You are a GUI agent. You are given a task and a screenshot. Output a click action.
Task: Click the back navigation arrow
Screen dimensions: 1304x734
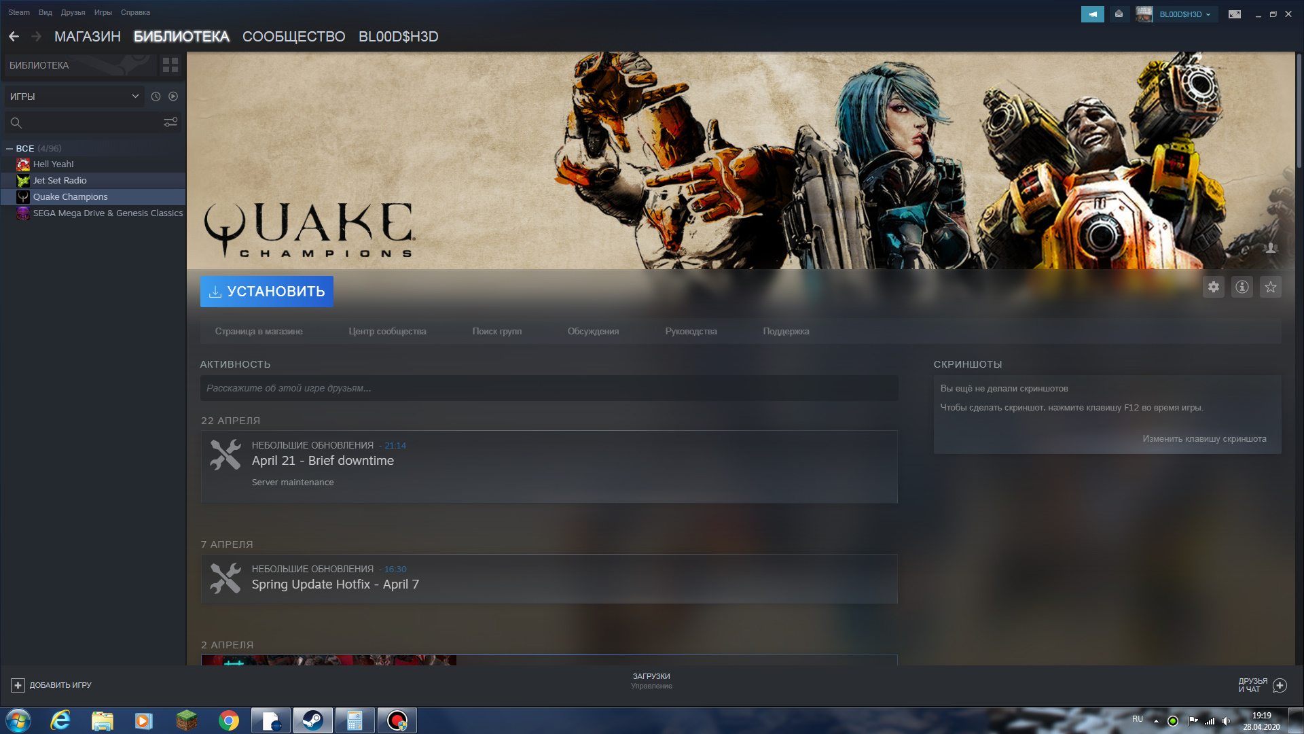click(x=14, y=37)
